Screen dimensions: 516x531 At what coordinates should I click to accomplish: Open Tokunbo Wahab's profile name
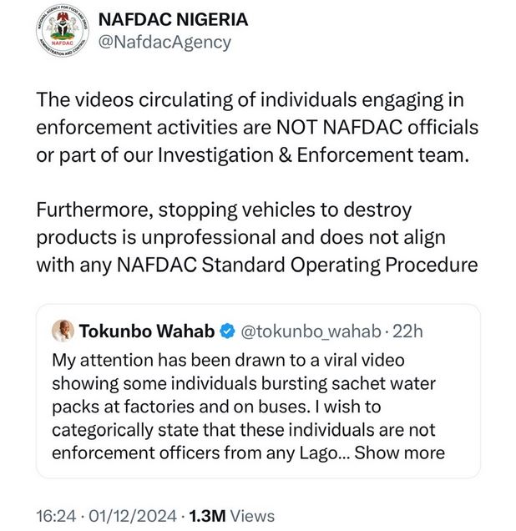[x=147, y=331]
